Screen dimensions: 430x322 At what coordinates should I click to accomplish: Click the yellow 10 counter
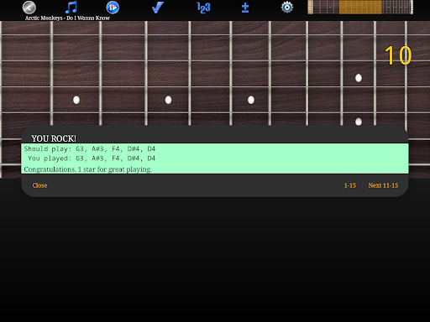tap(398, 55)
